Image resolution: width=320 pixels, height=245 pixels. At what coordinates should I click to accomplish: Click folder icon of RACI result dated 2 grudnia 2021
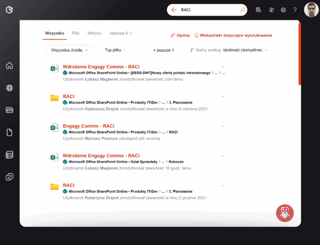coord(55,187)
